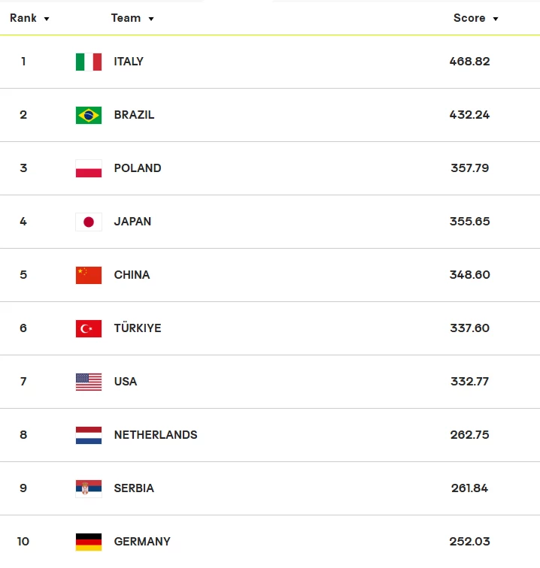The height and width of the screenshot is (568, 540).
Task: Click the Netherlands flag icon
Action: [x=89, y=435]
